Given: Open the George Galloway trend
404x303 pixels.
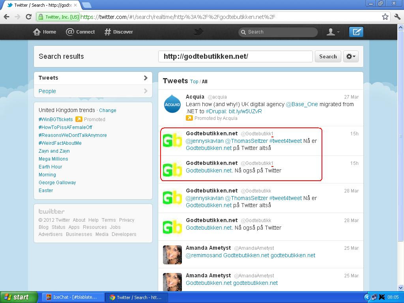Looking at the screenshot, I should coord(57,182).
